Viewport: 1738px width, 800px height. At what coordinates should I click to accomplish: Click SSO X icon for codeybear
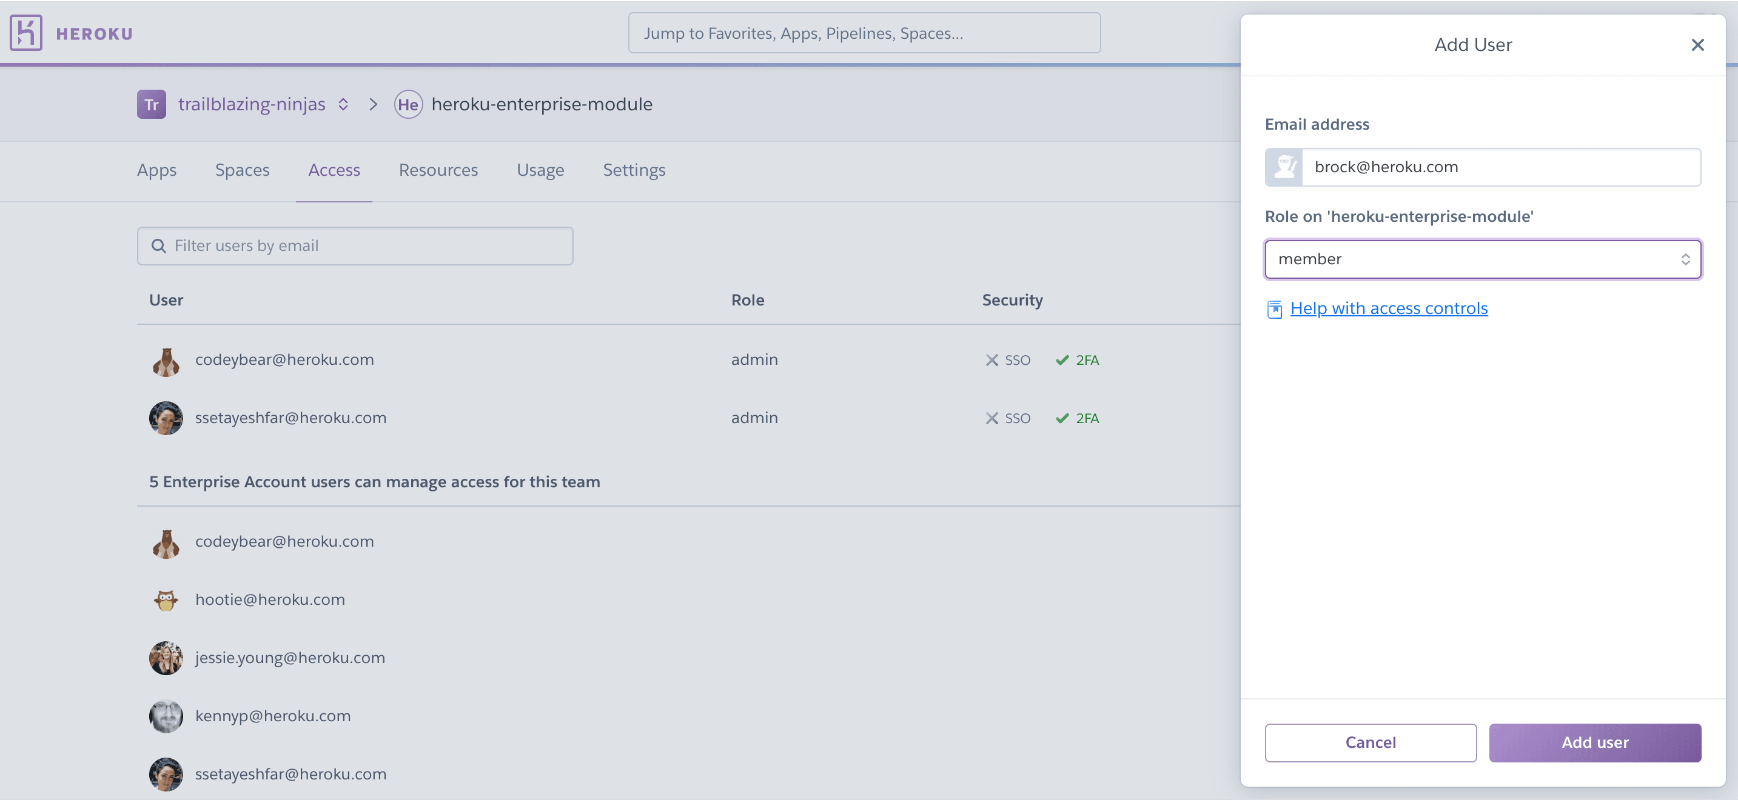click(x=991, y=360)
